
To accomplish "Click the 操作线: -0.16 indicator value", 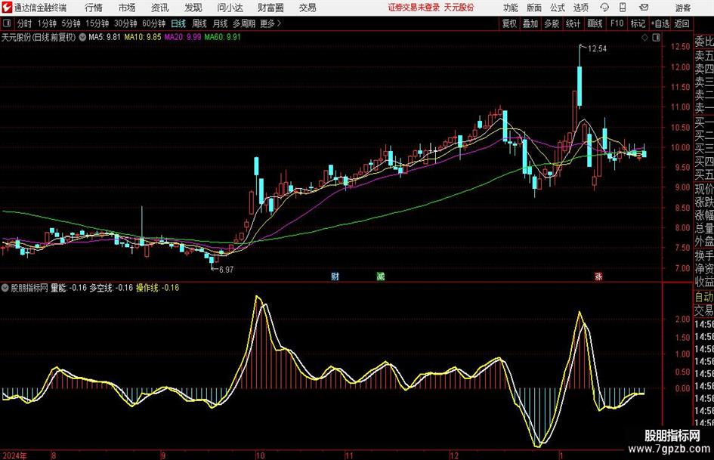I will (x=158, y=287).
